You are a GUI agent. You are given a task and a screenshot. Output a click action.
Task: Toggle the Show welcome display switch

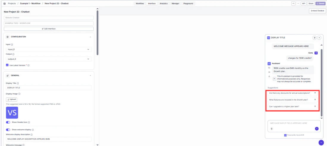click(8, 130)
